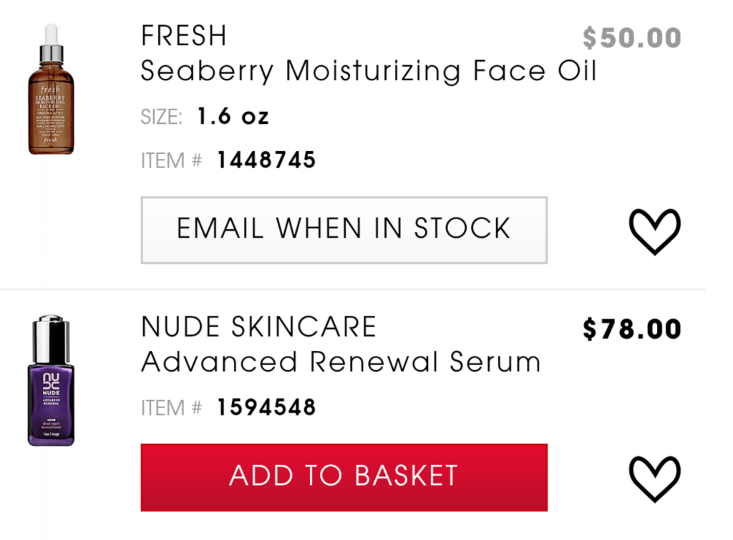Click the SIZE: label
The image size is (733, 540).
tap(161, 117)
